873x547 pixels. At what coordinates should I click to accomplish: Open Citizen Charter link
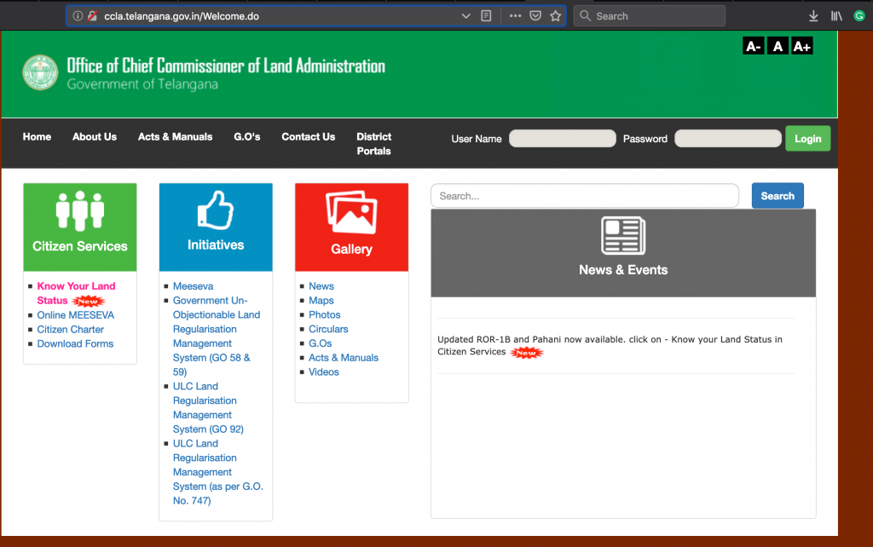[70, 330]
